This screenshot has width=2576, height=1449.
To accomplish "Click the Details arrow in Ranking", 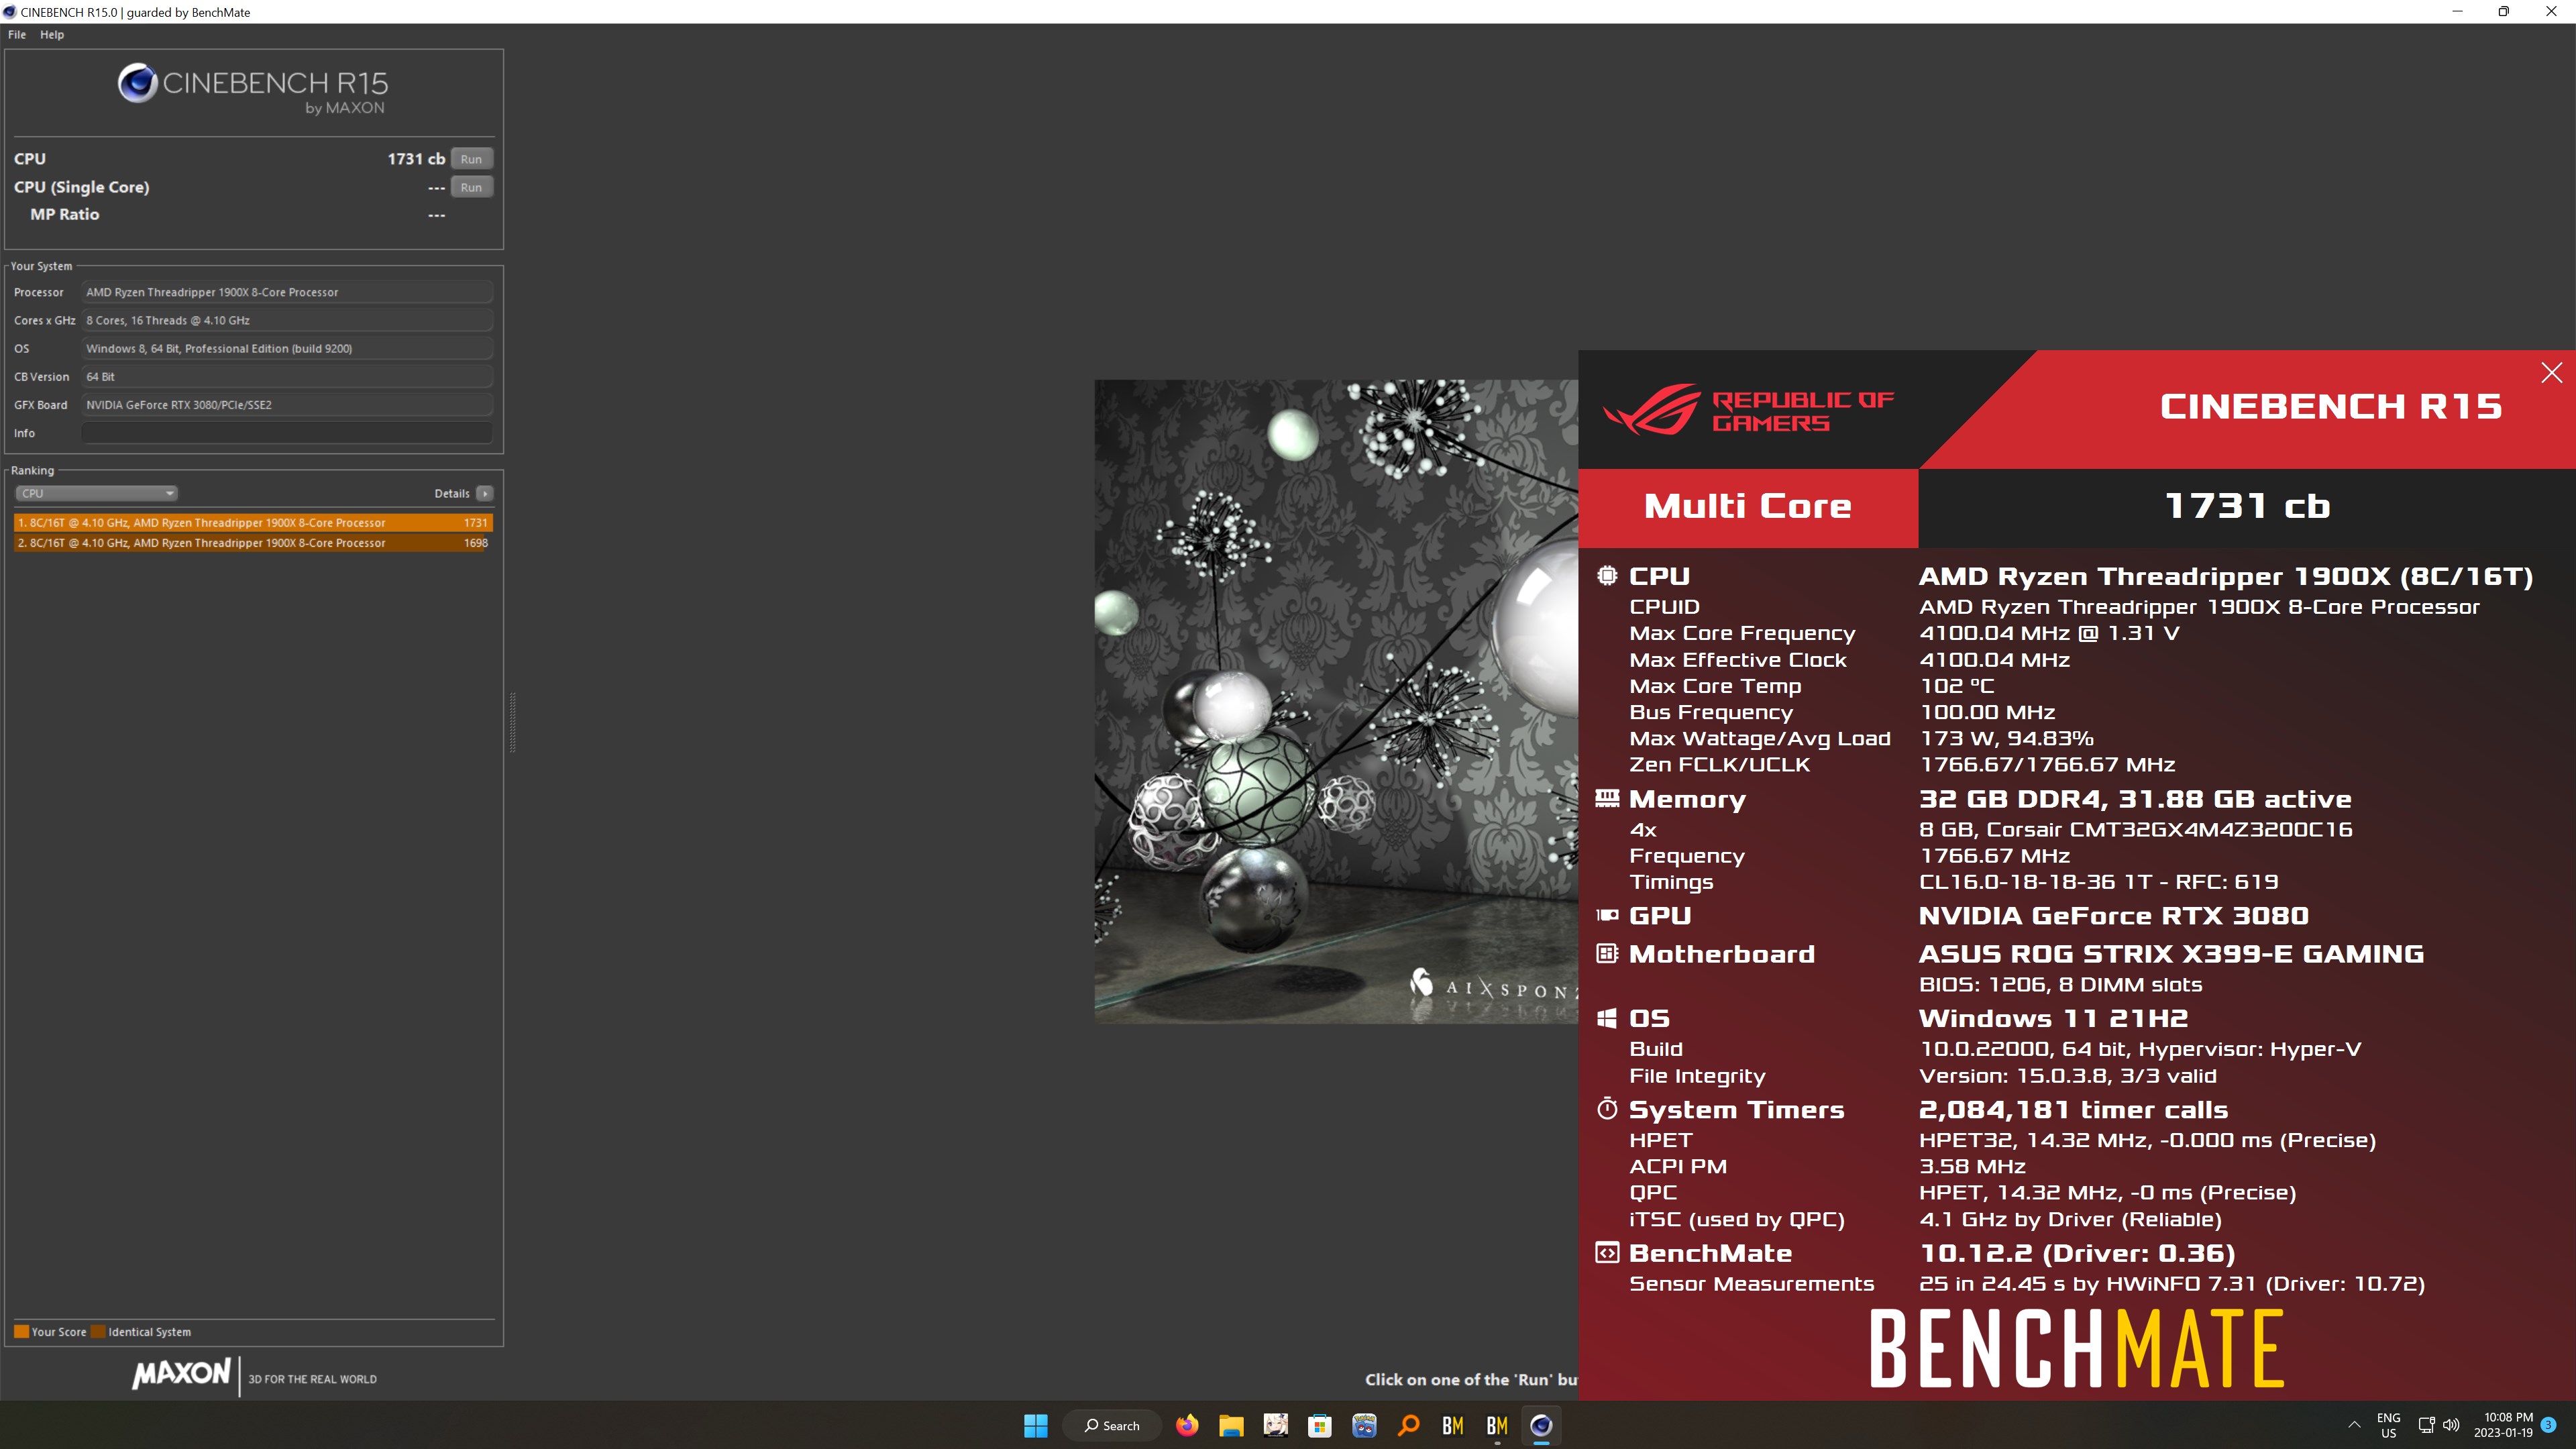I will tap(485, 493).
